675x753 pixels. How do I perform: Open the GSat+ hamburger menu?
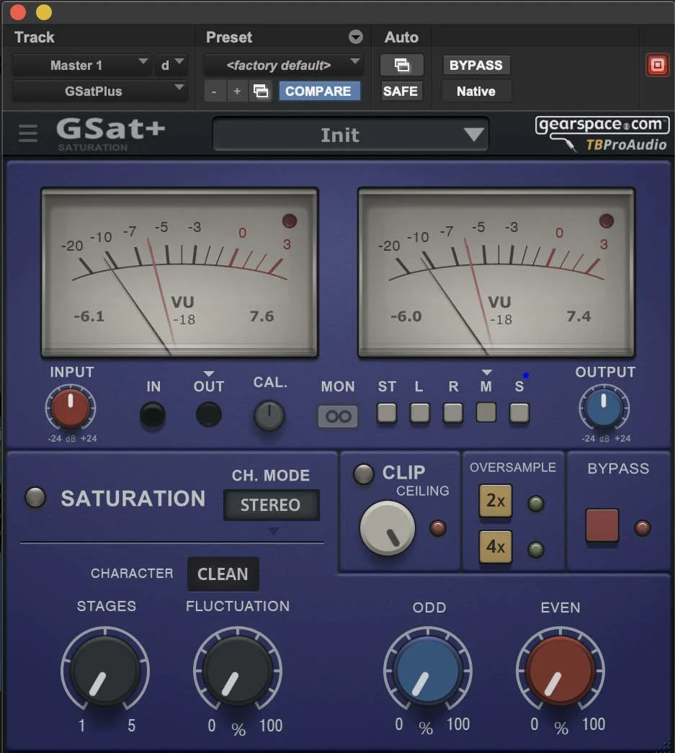[x=27, y=133]
